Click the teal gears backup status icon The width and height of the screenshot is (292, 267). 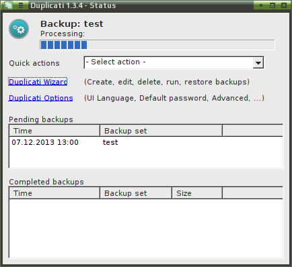(19, 29)
